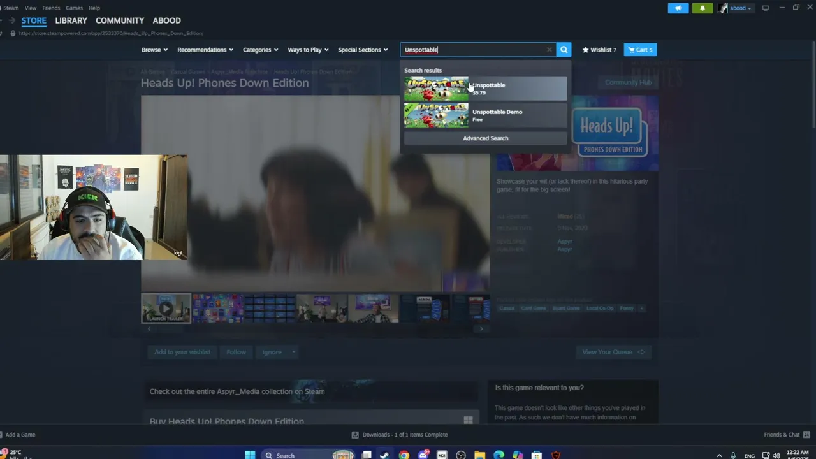Open the Ignore options dropdown arrow
The image size is (816, 459).
point(293,352)
